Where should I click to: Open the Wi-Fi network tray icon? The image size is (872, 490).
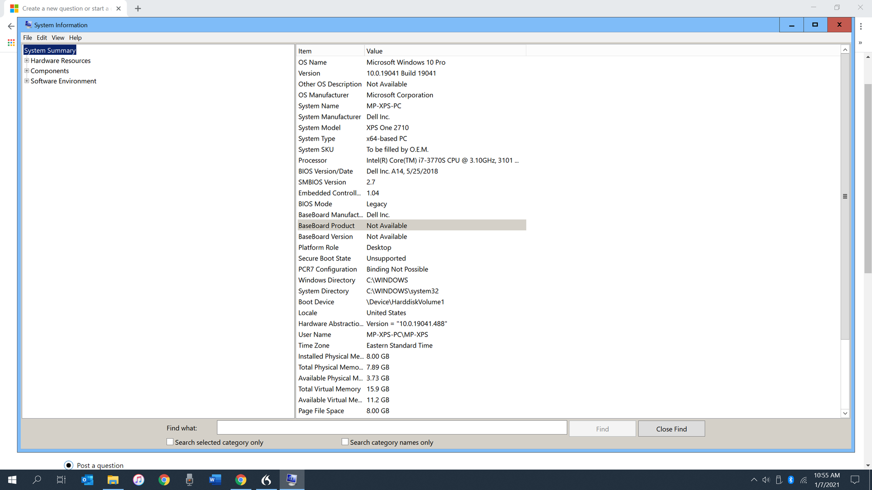point(804,480)
